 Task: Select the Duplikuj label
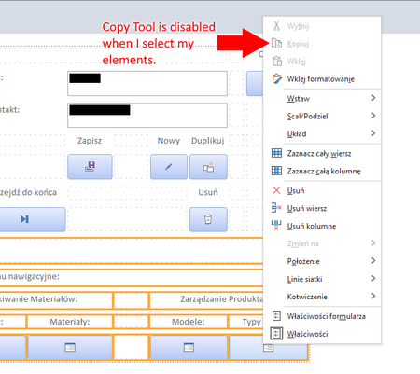tap(207, 141)
